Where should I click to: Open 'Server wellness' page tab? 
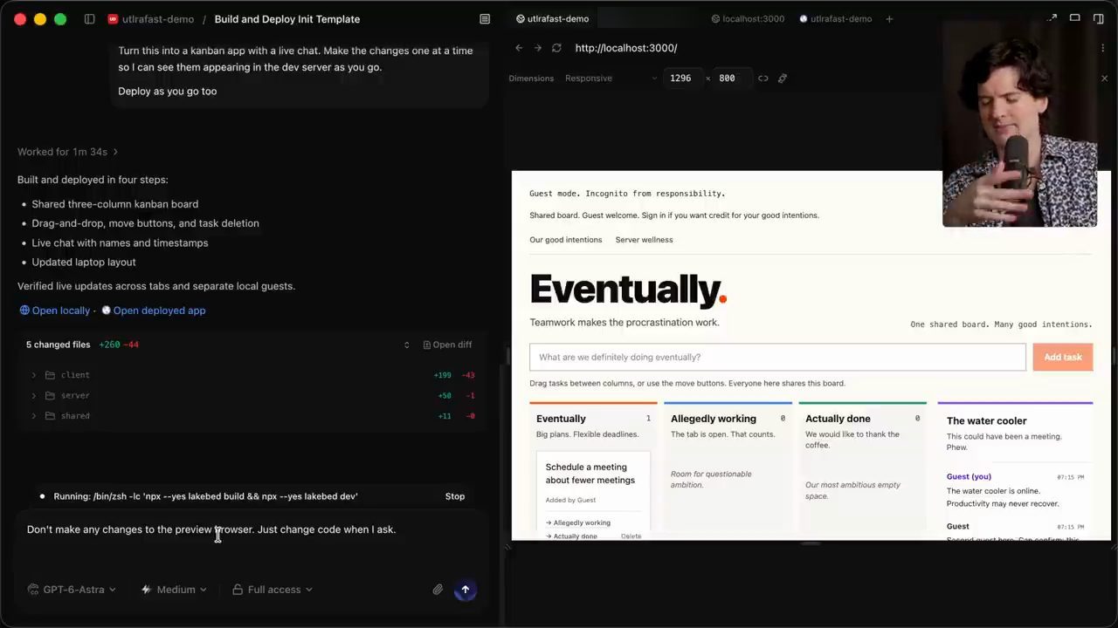click(644, 240)
